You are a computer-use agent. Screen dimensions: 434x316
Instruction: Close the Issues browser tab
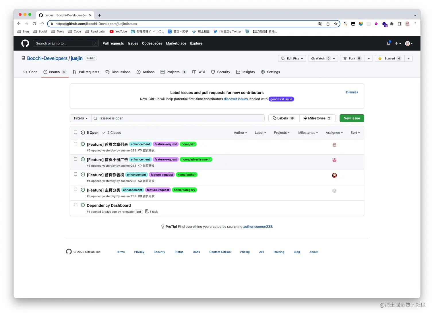tap(90, 15)
